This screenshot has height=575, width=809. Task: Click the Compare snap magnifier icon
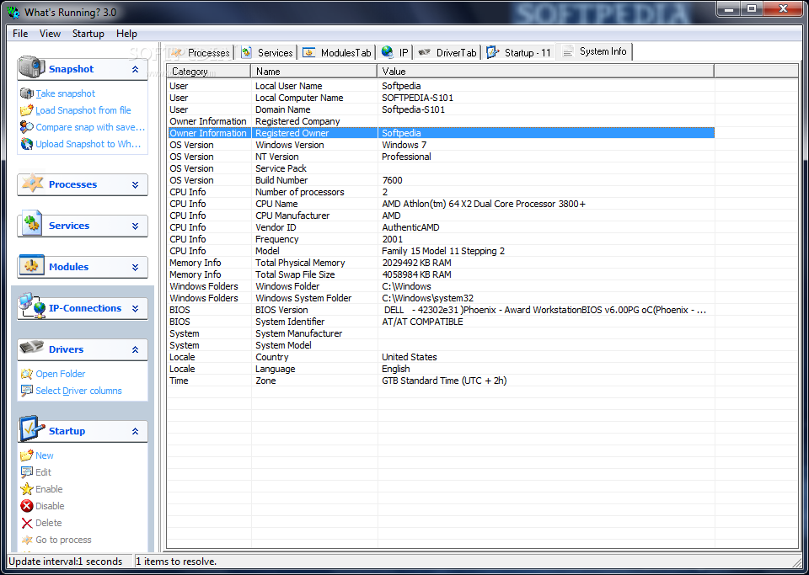pos(27,127)
